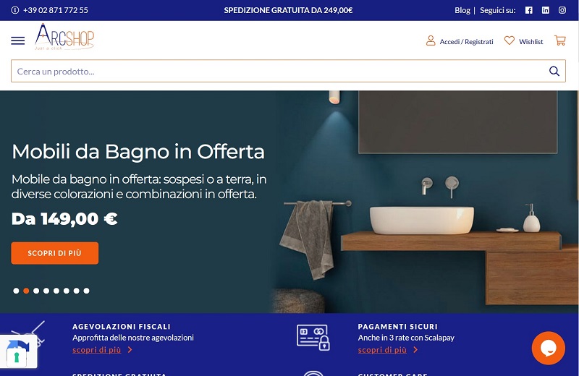Image resolution: width=579 pixels, height=376 pixels.
Task: Click the magnifier search icon
Action: point(554,71)
